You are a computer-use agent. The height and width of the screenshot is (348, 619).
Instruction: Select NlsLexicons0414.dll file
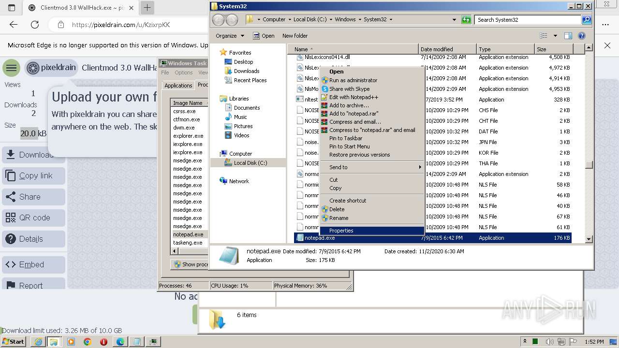[x=433, y=57]
